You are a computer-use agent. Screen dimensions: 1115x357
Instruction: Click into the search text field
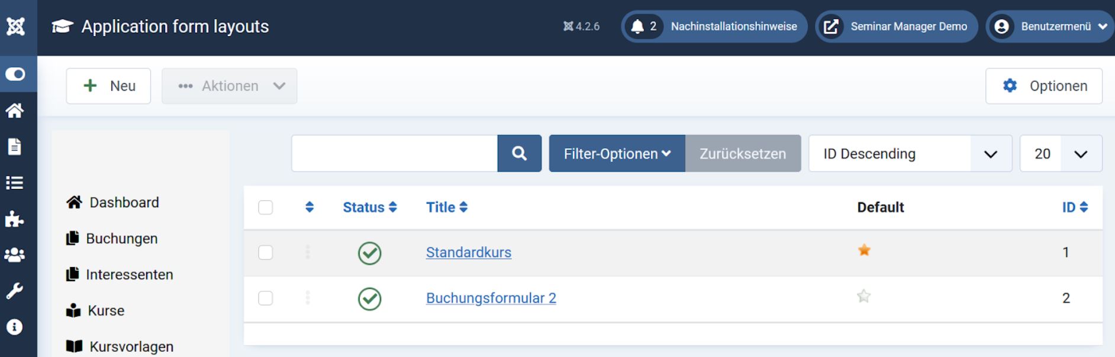click(394, 153)
